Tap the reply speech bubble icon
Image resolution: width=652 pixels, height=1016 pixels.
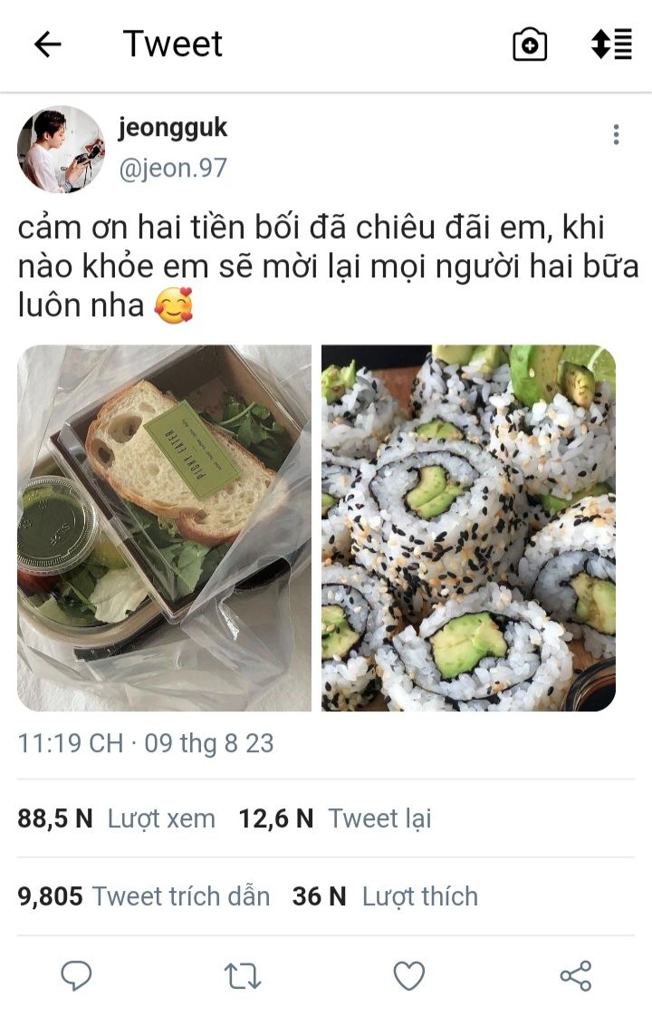coord(76,976)
